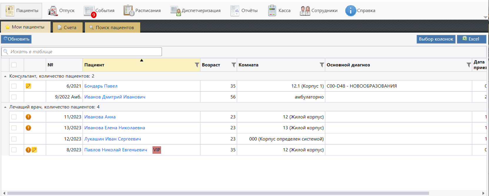Image resolution: width=489 pixels, height=196 pixels.
Task: Click the warning icon for Иванова Анна
Action: (x=28, y=117)
